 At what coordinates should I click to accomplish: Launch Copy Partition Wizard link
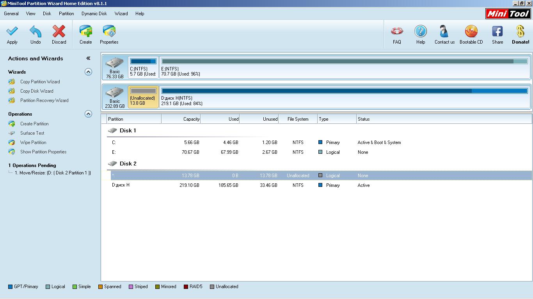pos(40,82)
